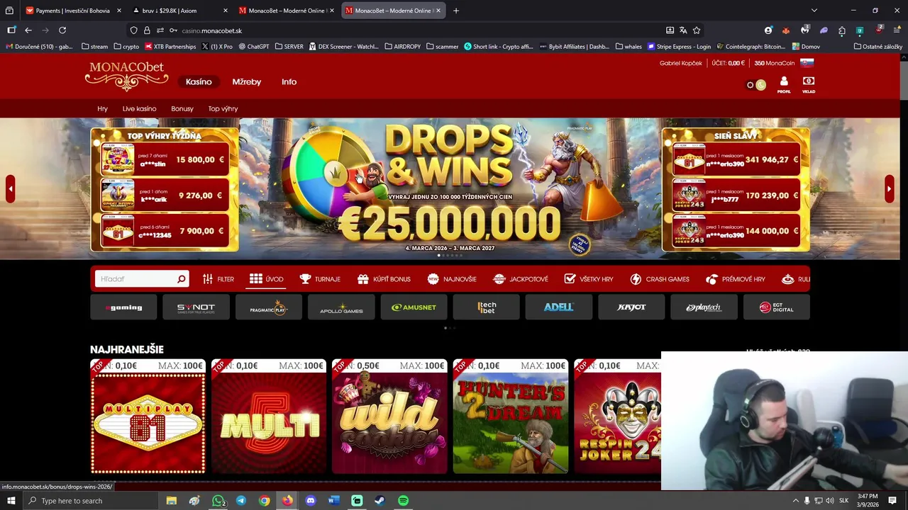Image resolution: width=908 pixels, height=510 pixels.
Task: Select the Jackpotové category tab
Action: click(x=520, y=279)
